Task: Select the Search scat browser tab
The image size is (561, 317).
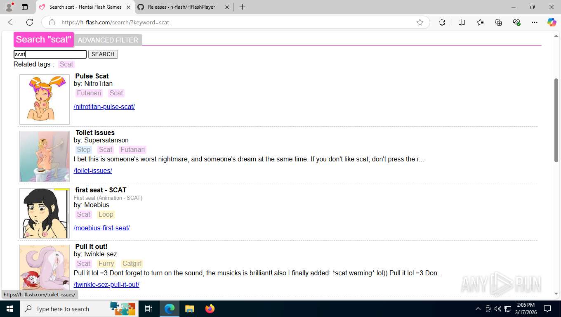Action: [85, 7]
